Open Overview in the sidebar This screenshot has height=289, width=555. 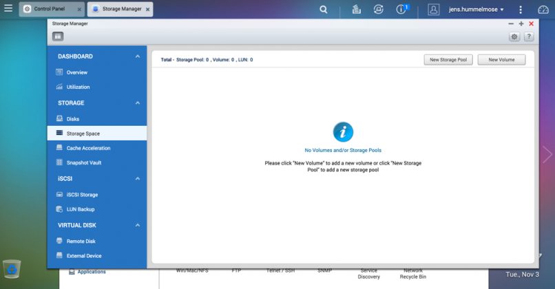(97, 72)
